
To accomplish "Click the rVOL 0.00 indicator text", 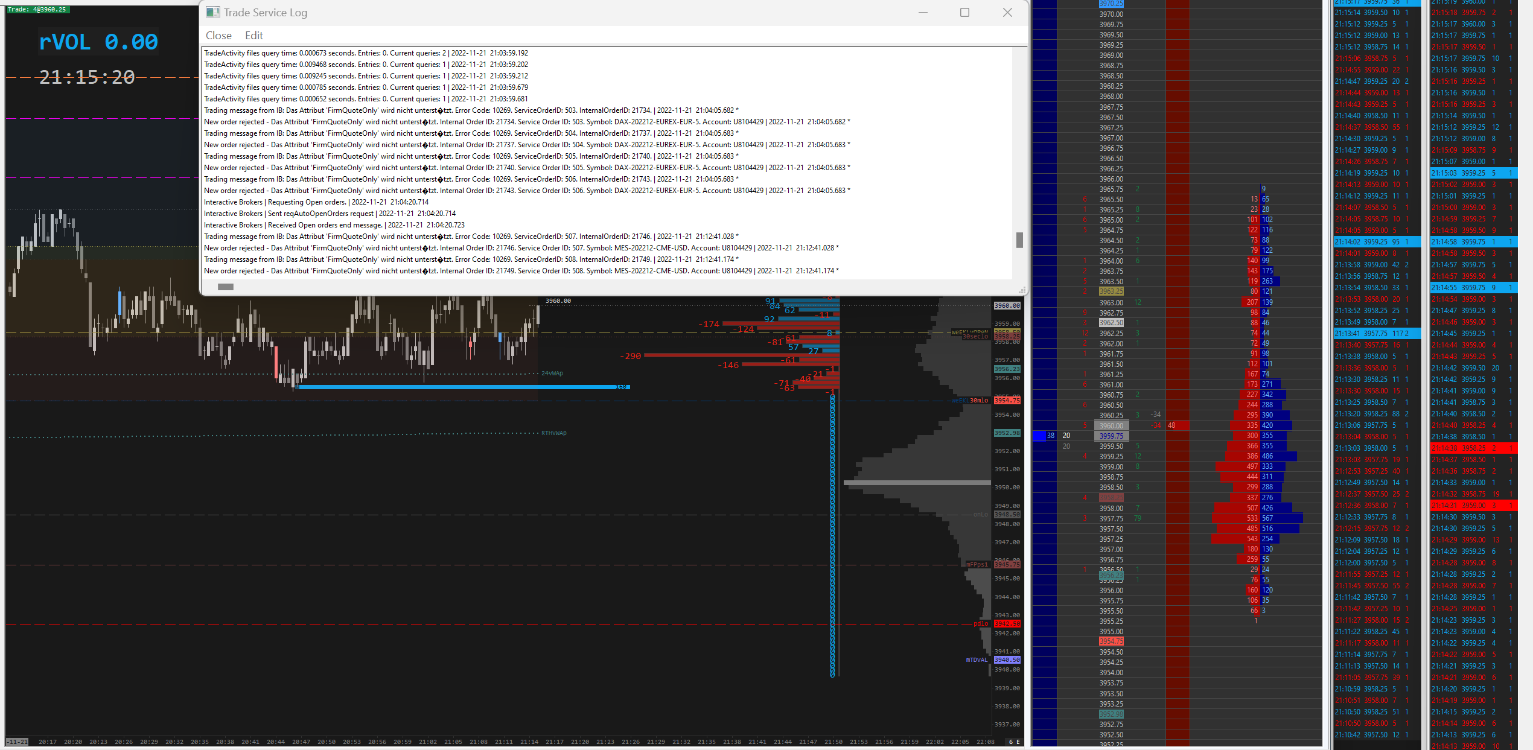I will (98, 42).
